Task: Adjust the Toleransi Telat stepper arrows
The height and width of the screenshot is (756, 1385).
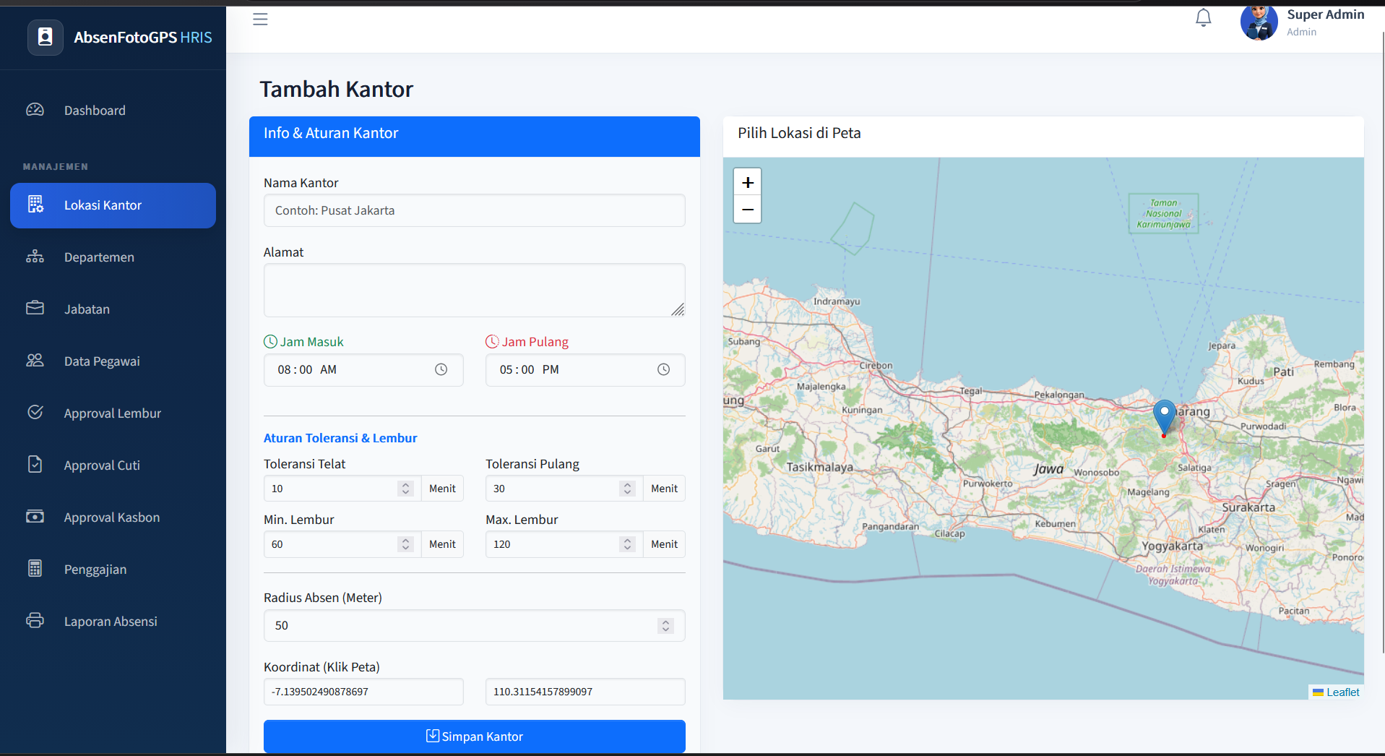Action: [405, 489]
